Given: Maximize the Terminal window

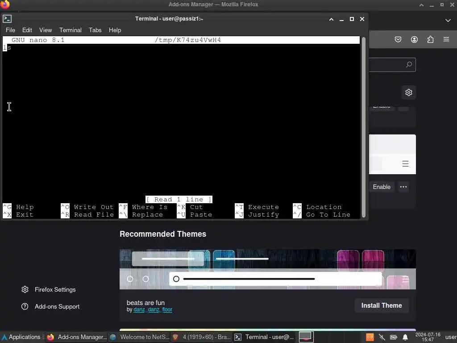Looking at the screenshot, I should (x=352, y=19).
